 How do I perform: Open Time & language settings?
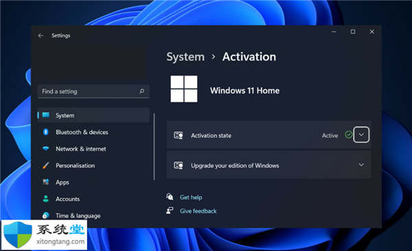coord(93,215)
